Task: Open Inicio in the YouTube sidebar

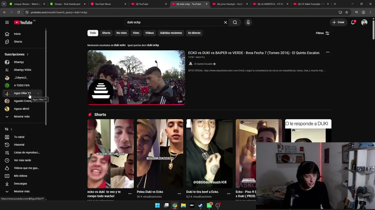Action: pyautogui.click(x=23, y=34)
